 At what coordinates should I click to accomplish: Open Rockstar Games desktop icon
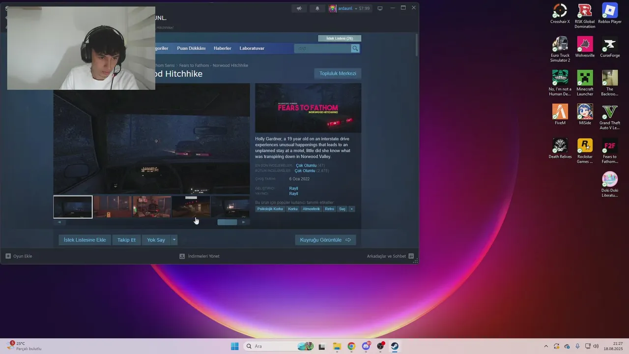click(585, 151)
